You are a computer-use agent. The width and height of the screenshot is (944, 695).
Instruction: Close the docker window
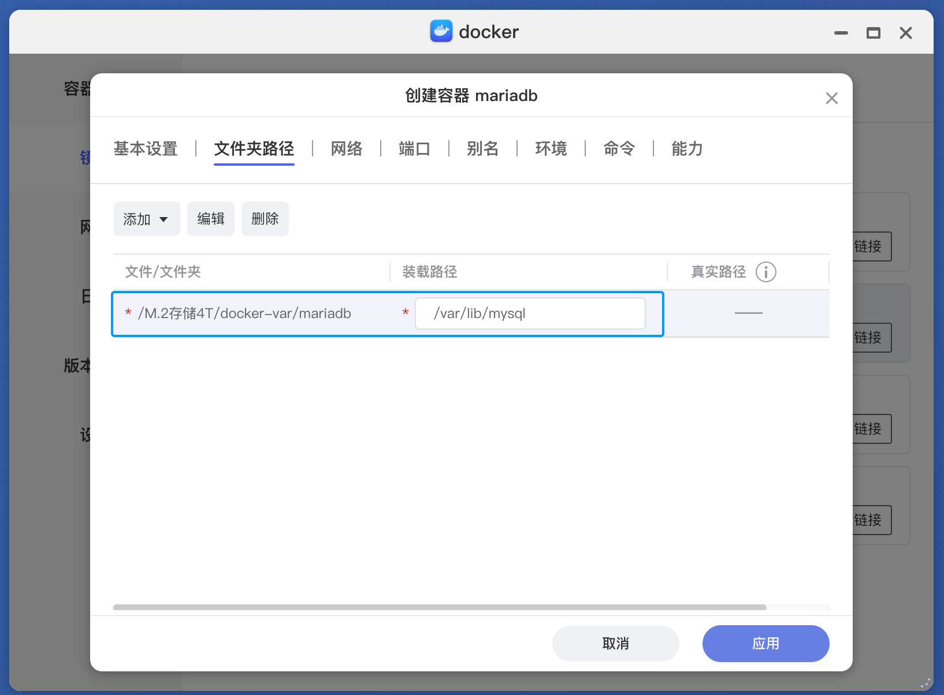pos(906,33)
